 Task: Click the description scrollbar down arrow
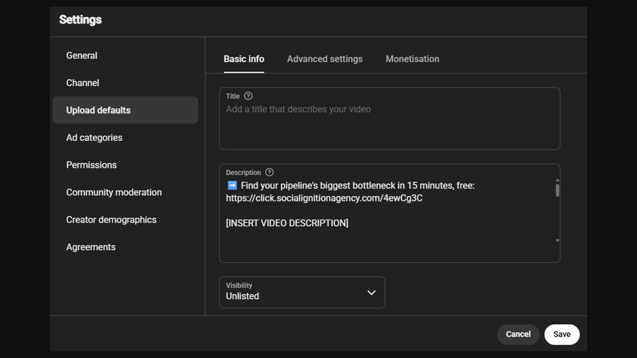point(557,240)
